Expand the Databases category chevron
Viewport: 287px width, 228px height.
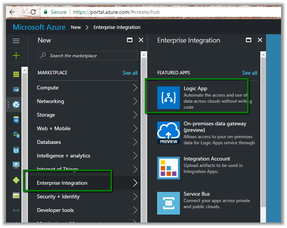[x=135, y=142]
